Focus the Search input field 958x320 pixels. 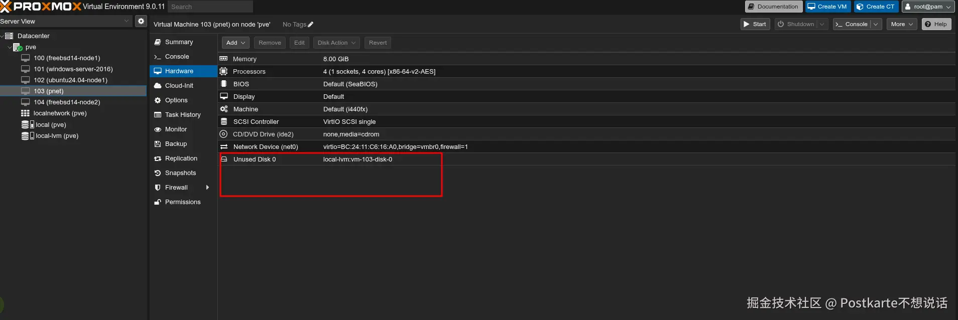210,7
